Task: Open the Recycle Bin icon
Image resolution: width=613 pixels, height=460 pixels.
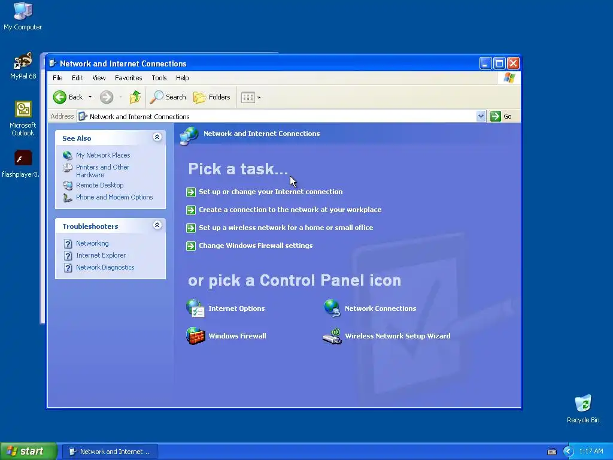Action: pos(583,408)
